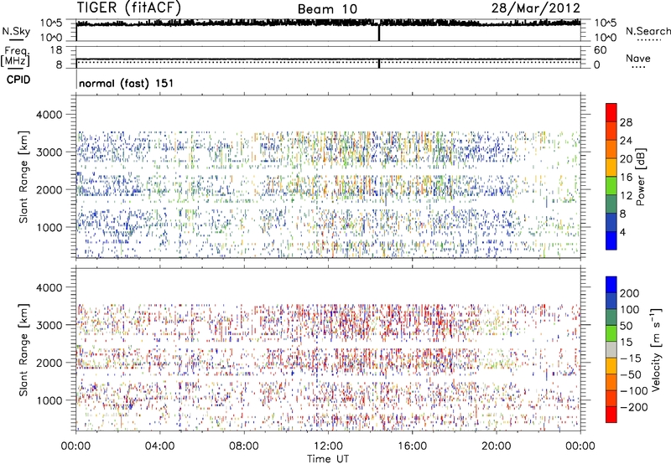Click the right 10^0 noise axis label
The height and width of the screenshot is (464, 671).
605,38
